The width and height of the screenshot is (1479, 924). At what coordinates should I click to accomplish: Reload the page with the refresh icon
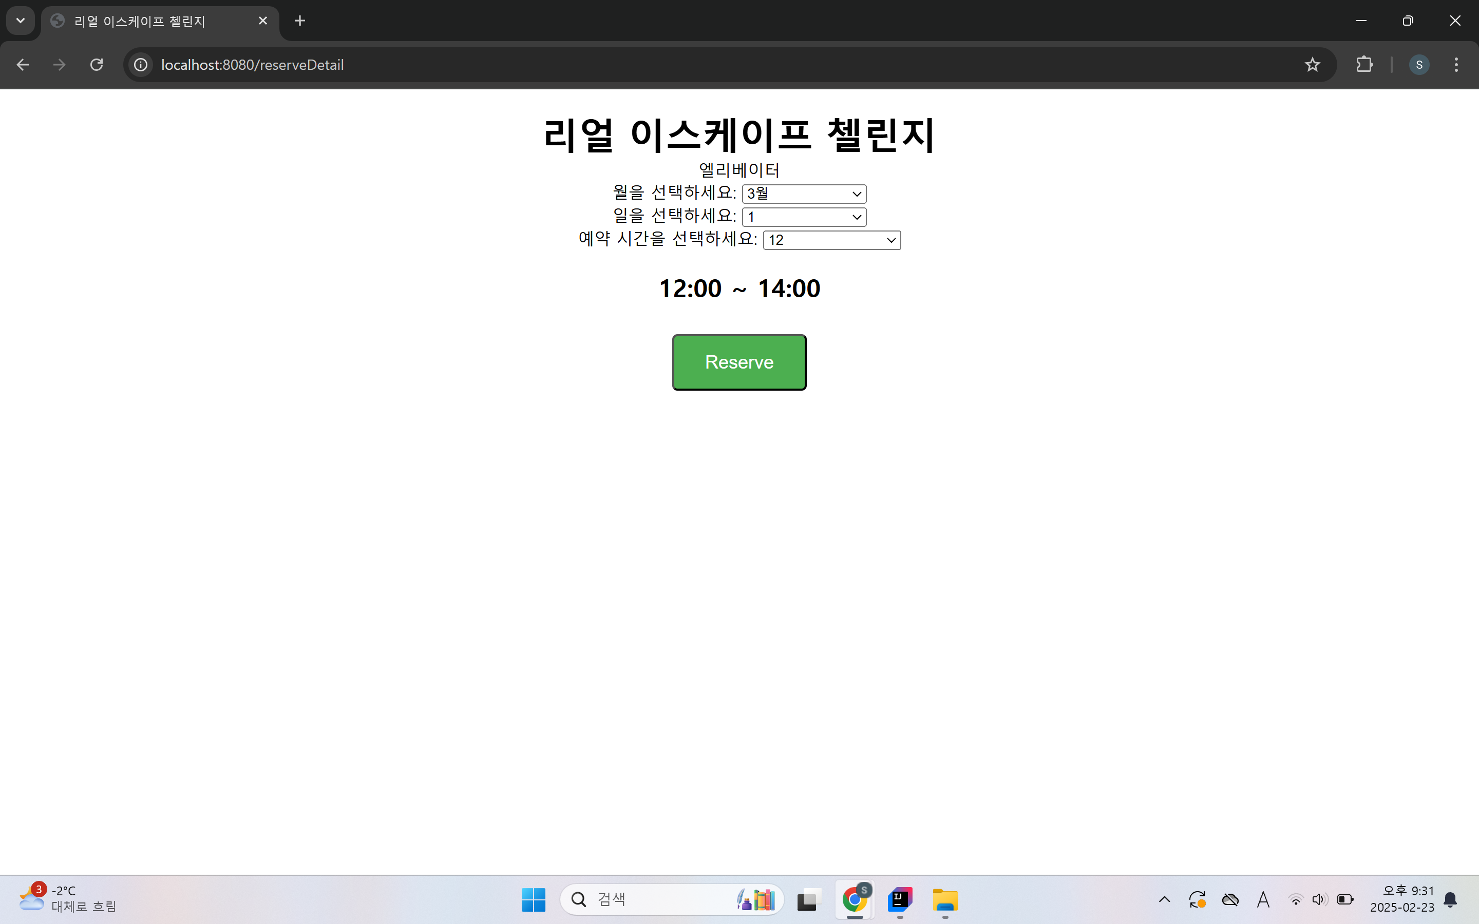(97, 65)
